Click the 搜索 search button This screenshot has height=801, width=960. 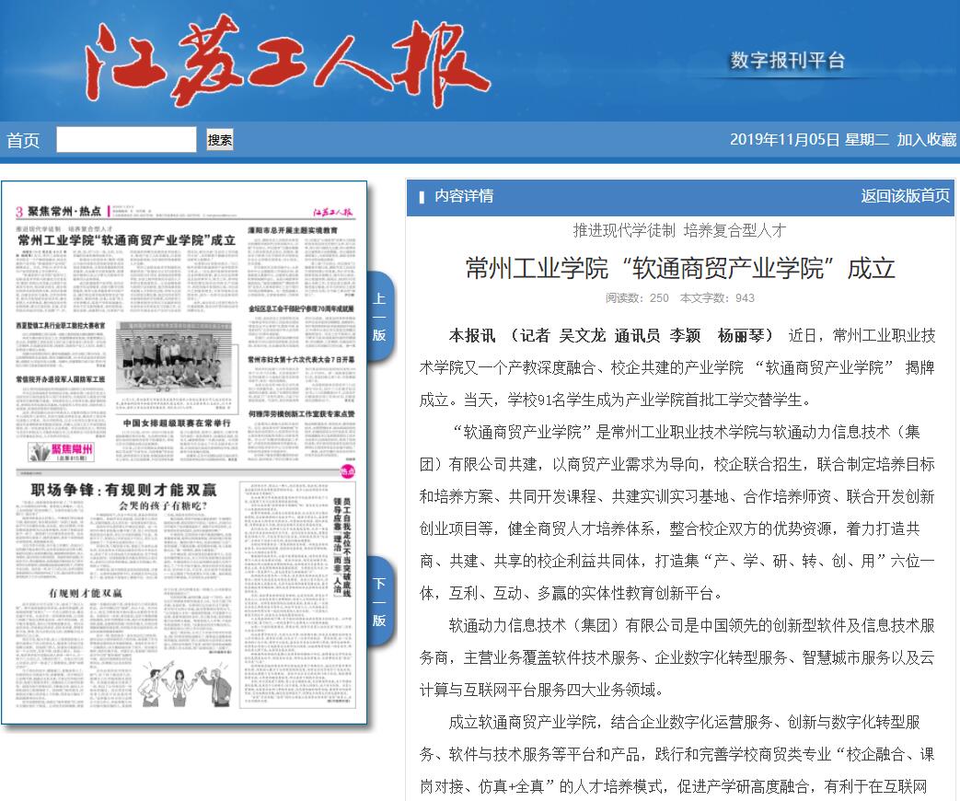(x=220, y=140)
